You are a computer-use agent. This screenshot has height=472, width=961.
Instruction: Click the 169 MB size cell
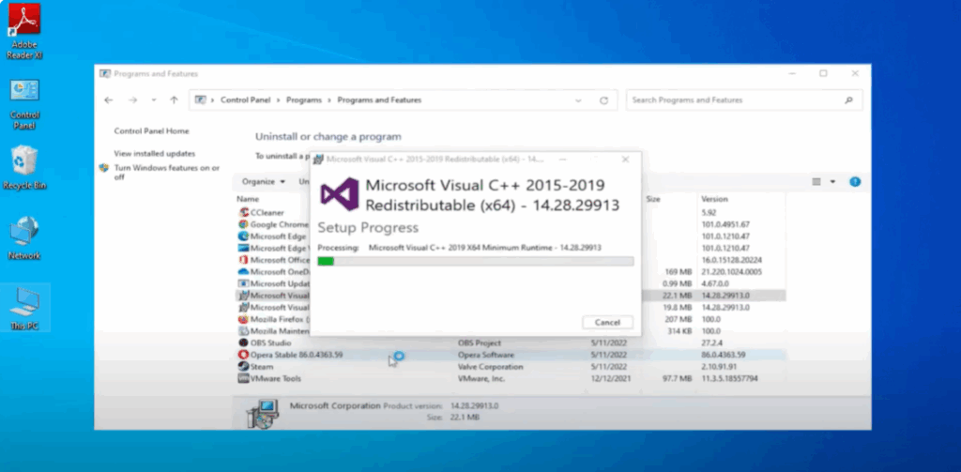679,271
